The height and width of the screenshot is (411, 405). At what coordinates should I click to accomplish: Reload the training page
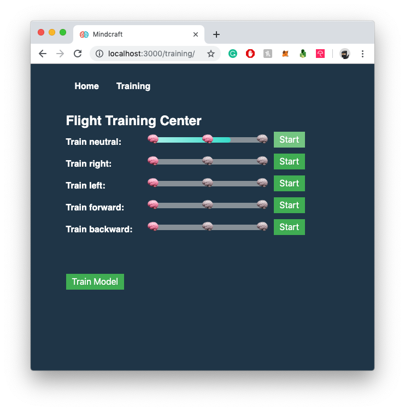coord(78,54)
